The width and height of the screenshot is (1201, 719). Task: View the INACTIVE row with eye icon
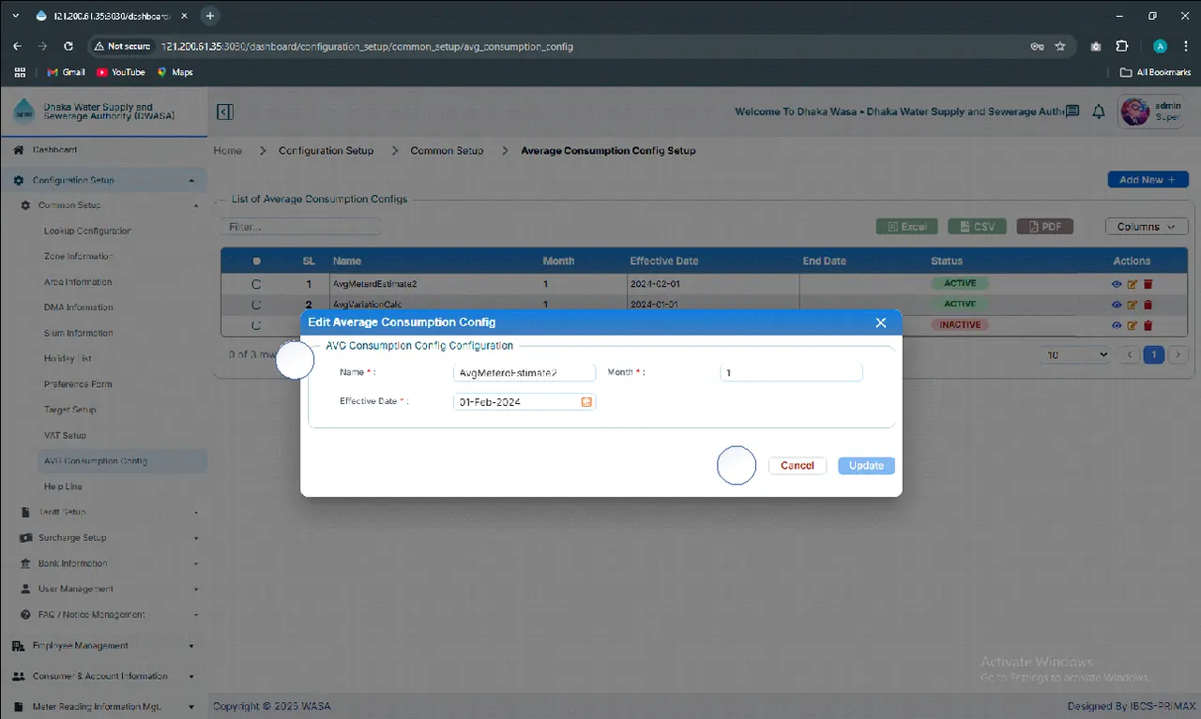[1117, 325]
